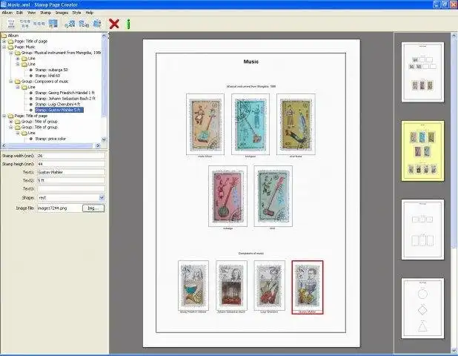
Task: Collapse the expanded Page: Title of page node below the Mahler stamp
Action: [4, 116]
